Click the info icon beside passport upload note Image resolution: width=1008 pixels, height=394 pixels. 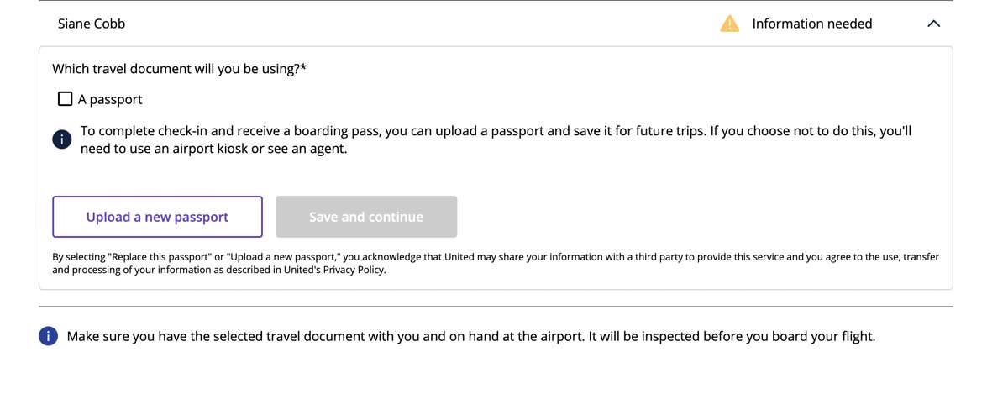coord(61,139)
